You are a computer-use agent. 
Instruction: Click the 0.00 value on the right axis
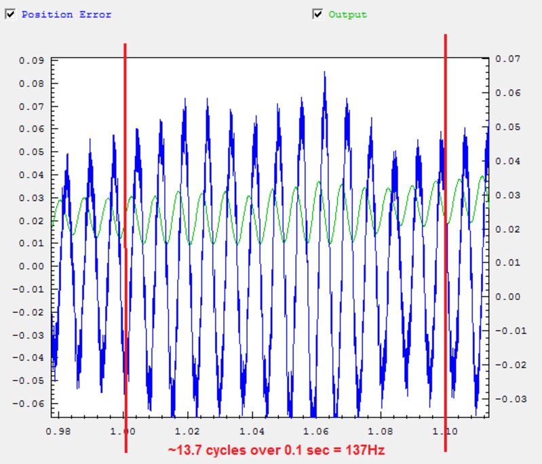tap(509, 297)
